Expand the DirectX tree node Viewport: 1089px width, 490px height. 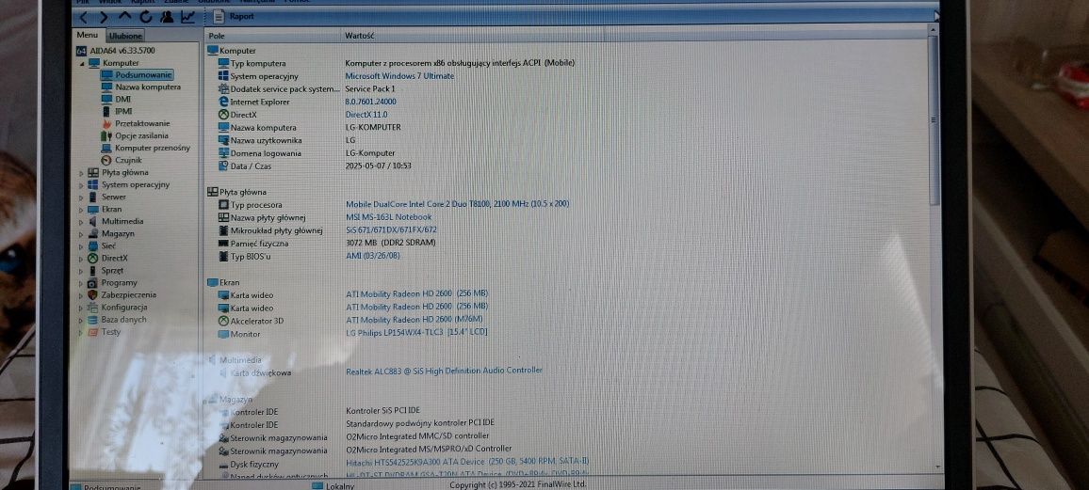coord(81,258)
